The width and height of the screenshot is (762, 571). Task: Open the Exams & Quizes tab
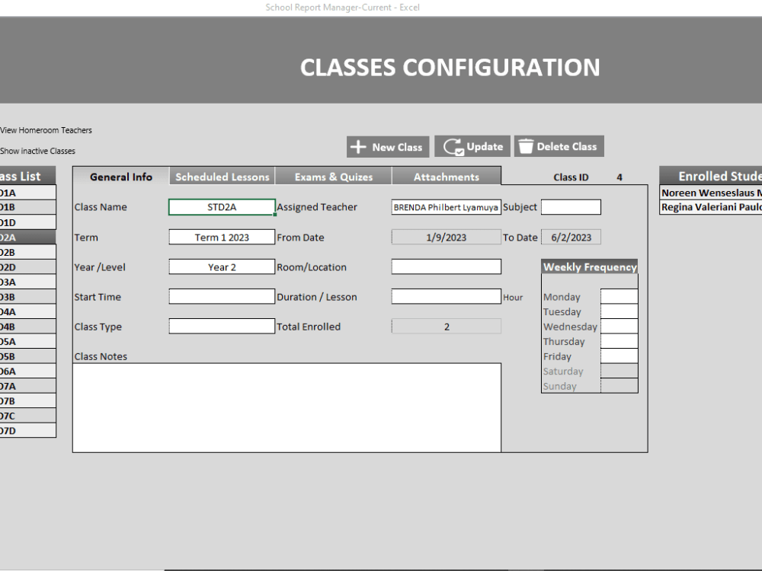333,176
